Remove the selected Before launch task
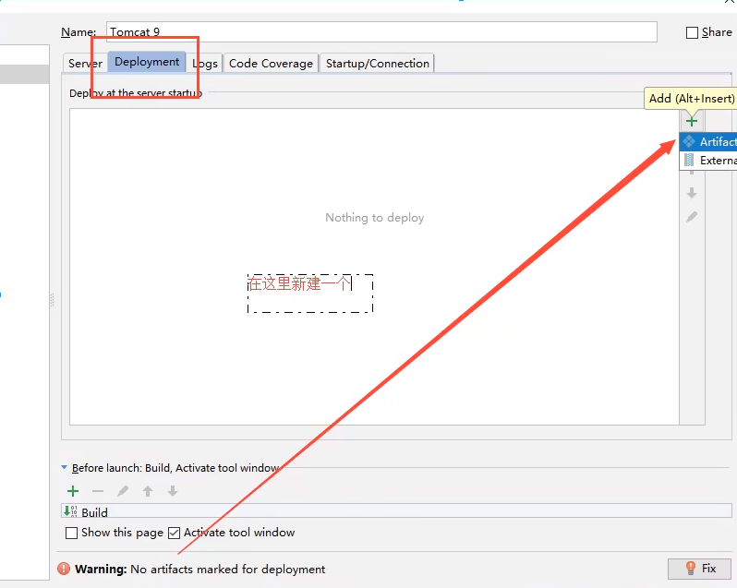Screen dimensions: 737x588 98,491
